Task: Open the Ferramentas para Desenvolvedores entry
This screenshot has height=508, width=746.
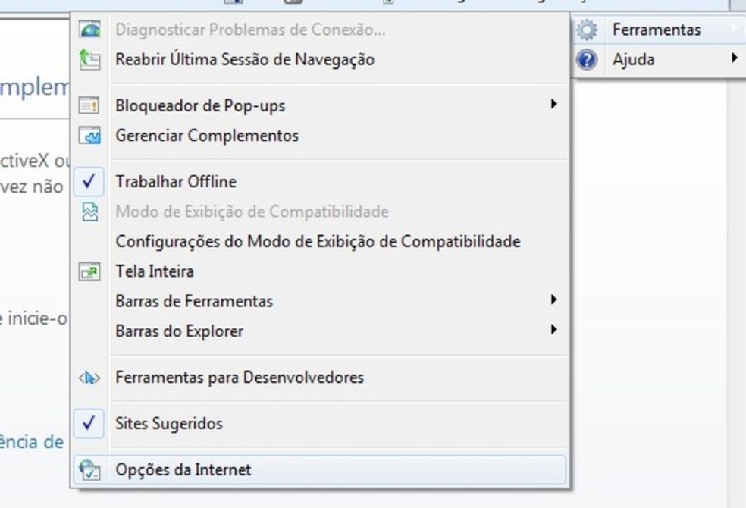Action: point(240,377)
